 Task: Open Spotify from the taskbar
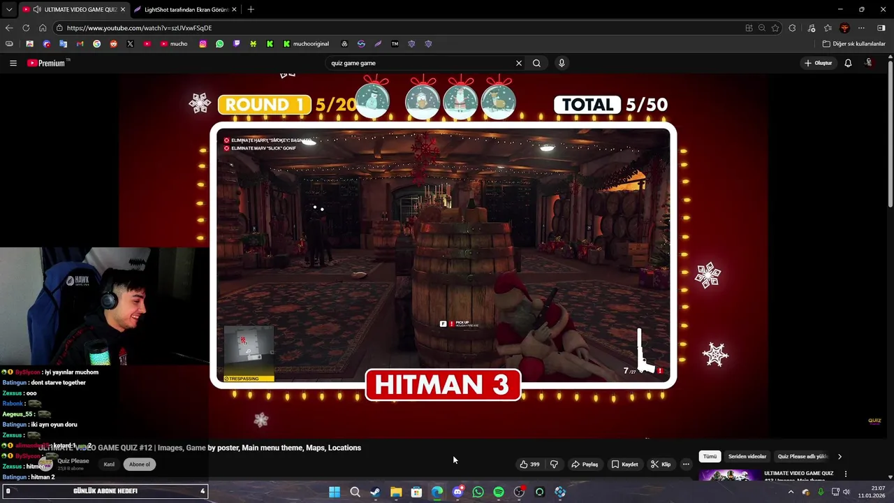(499, 492)
